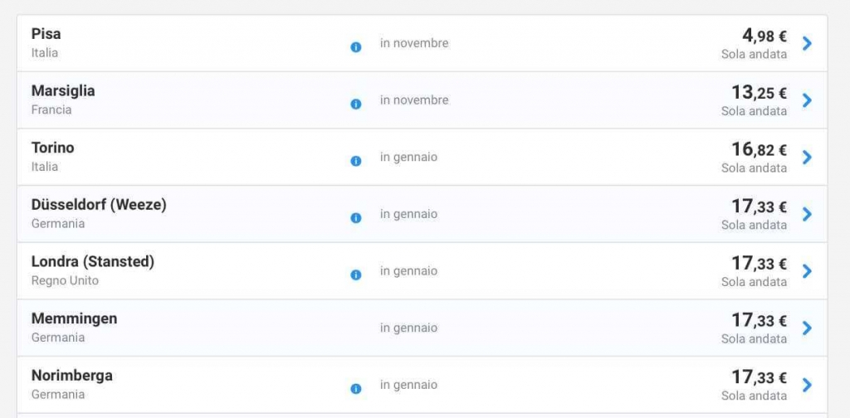This screenshot has height=418, width=850.
Task: Click the 16,82 € Torino price
Action: [x=759, y=149]
